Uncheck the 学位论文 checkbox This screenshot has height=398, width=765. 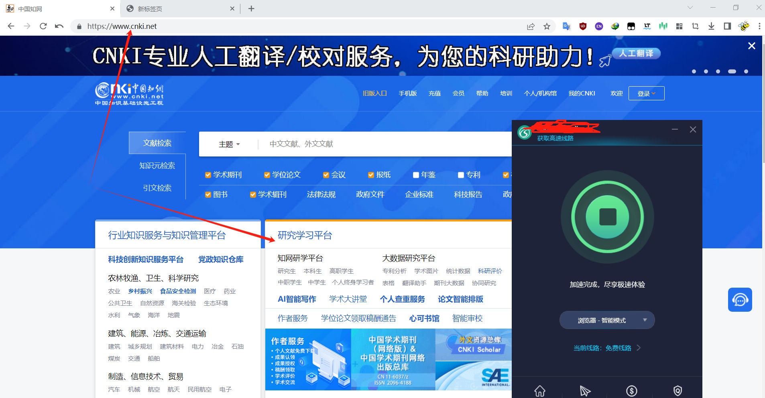pos(267,175)
